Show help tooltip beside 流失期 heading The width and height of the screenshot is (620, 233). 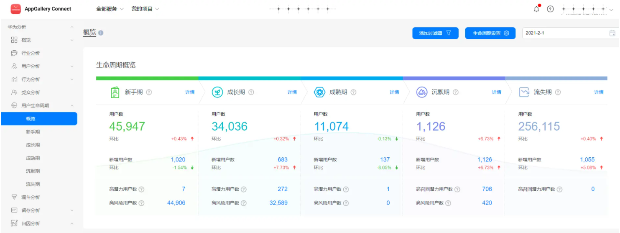coord(558,92)
